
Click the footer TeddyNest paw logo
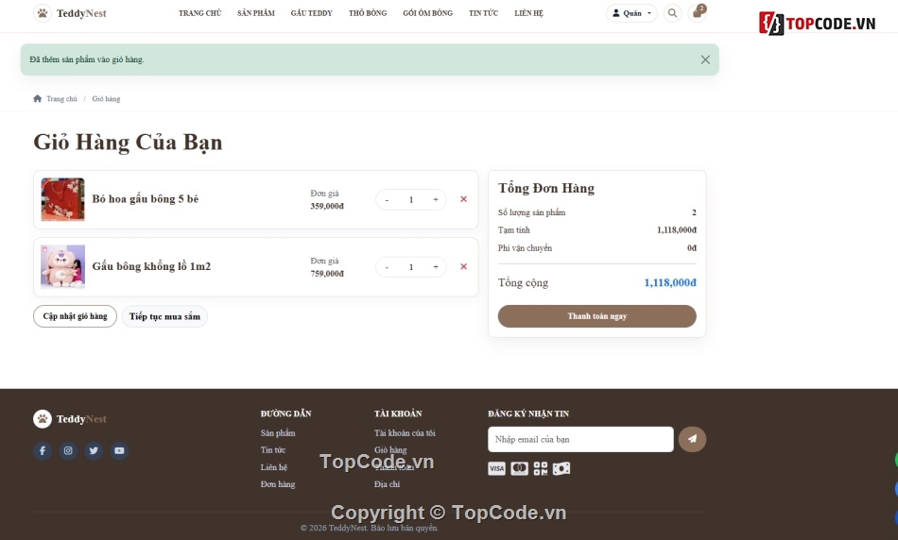tap(43, 419)
